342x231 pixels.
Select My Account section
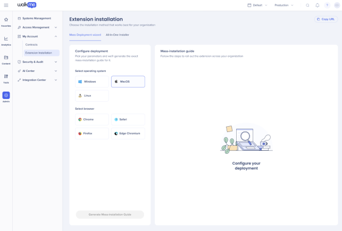[x=30, y=36]
